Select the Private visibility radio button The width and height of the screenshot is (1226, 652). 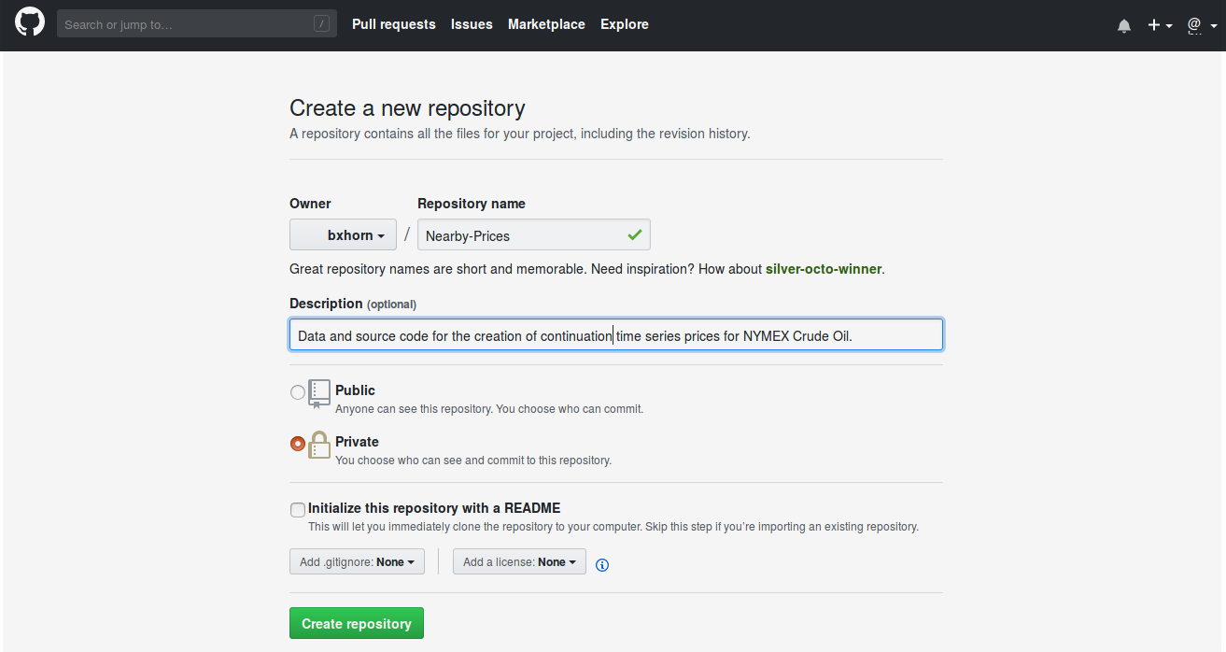pos(297,444)
